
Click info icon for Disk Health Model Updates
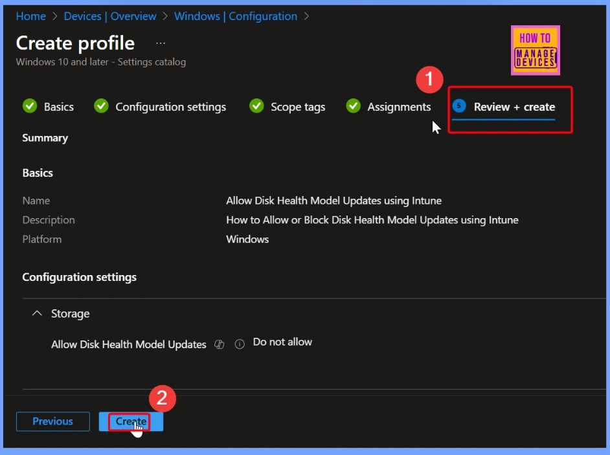240,344
